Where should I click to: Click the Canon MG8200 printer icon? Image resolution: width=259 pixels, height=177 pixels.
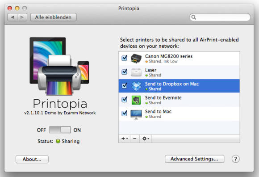coord(136,59)
